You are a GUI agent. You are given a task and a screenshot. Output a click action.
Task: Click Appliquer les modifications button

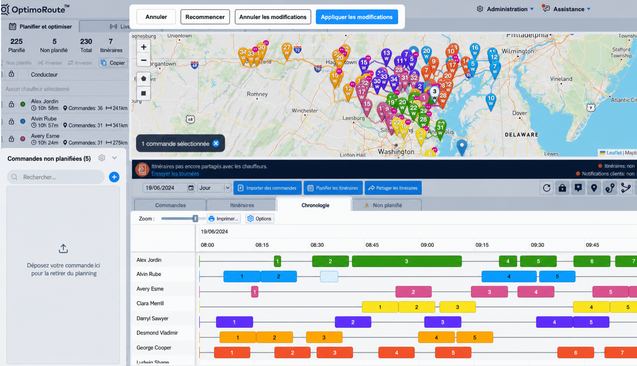point(357,17)
